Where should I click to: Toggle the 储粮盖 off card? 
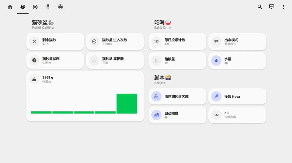tap(177, 61)
